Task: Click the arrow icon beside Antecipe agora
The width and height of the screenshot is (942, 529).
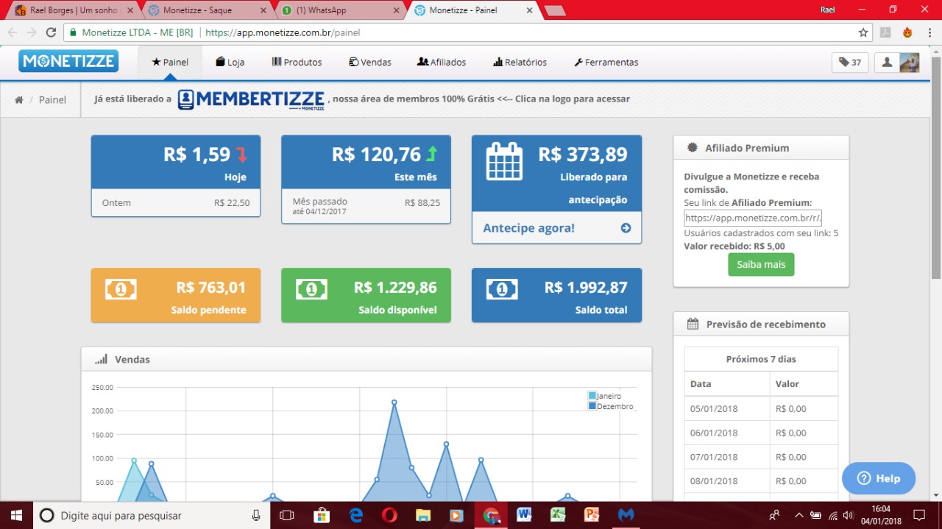Action: pyautogui.click(x=626, y=228)
